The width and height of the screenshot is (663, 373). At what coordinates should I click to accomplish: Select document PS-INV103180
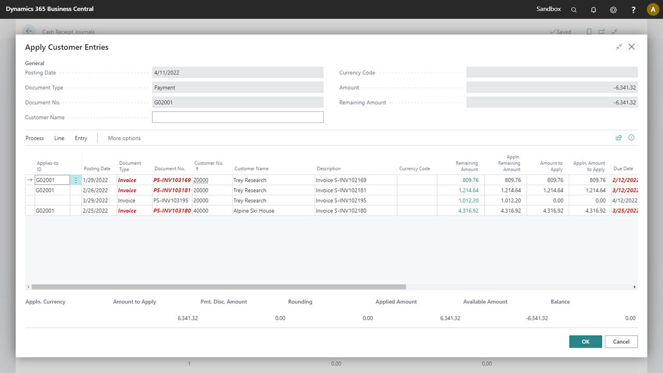pos(172,211)
